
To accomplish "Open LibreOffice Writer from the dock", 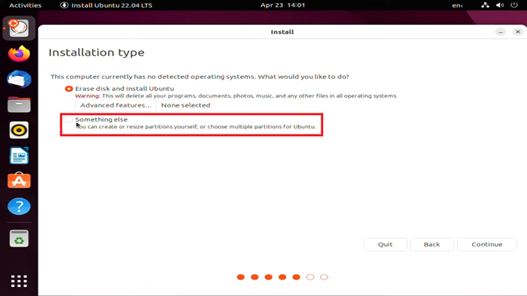I will [19, 156].
